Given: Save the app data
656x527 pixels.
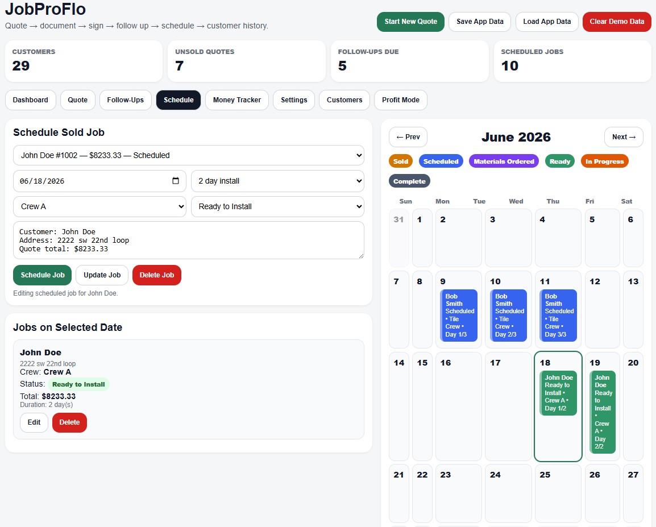Looking at the screenshot, I should [x=480, y=22].
